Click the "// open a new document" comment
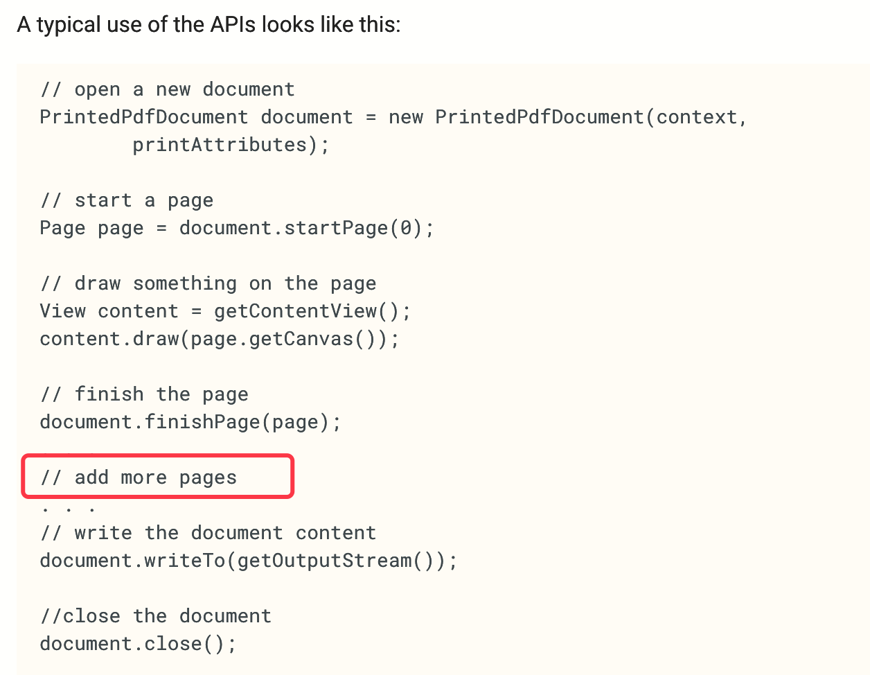The height and width of the screenshot is (675, 870). point(168,89)
